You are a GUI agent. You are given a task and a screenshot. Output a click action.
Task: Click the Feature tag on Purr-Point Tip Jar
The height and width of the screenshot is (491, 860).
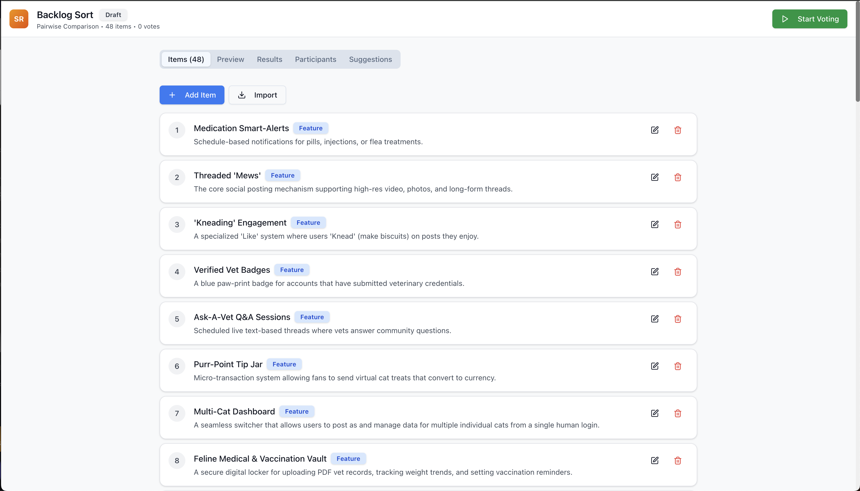click(x=284, y=364)
